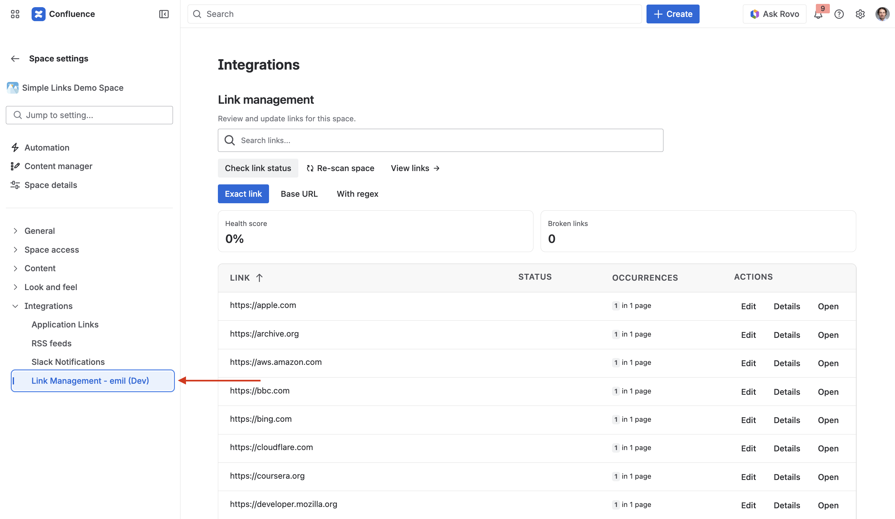Expand the Space access section
The height and width of the screenshot is (519, 895).
[x=16, y=250]
